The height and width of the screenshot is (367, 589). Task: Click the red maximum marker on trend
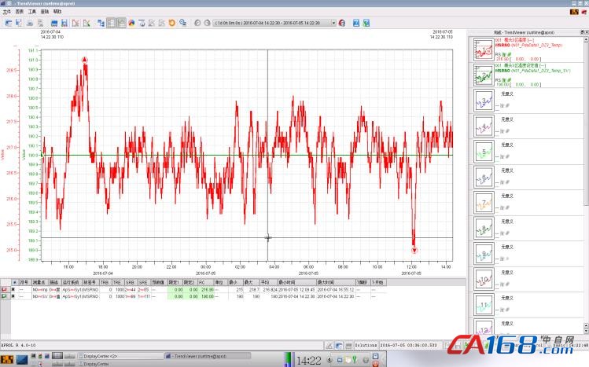click(84, 61)
